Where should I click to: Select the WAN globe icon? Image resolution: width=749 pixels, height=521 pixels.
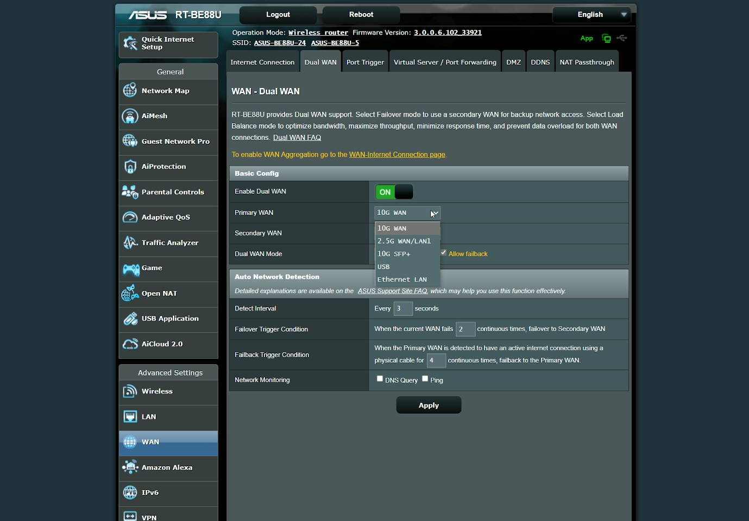click(x=130, y=442)
